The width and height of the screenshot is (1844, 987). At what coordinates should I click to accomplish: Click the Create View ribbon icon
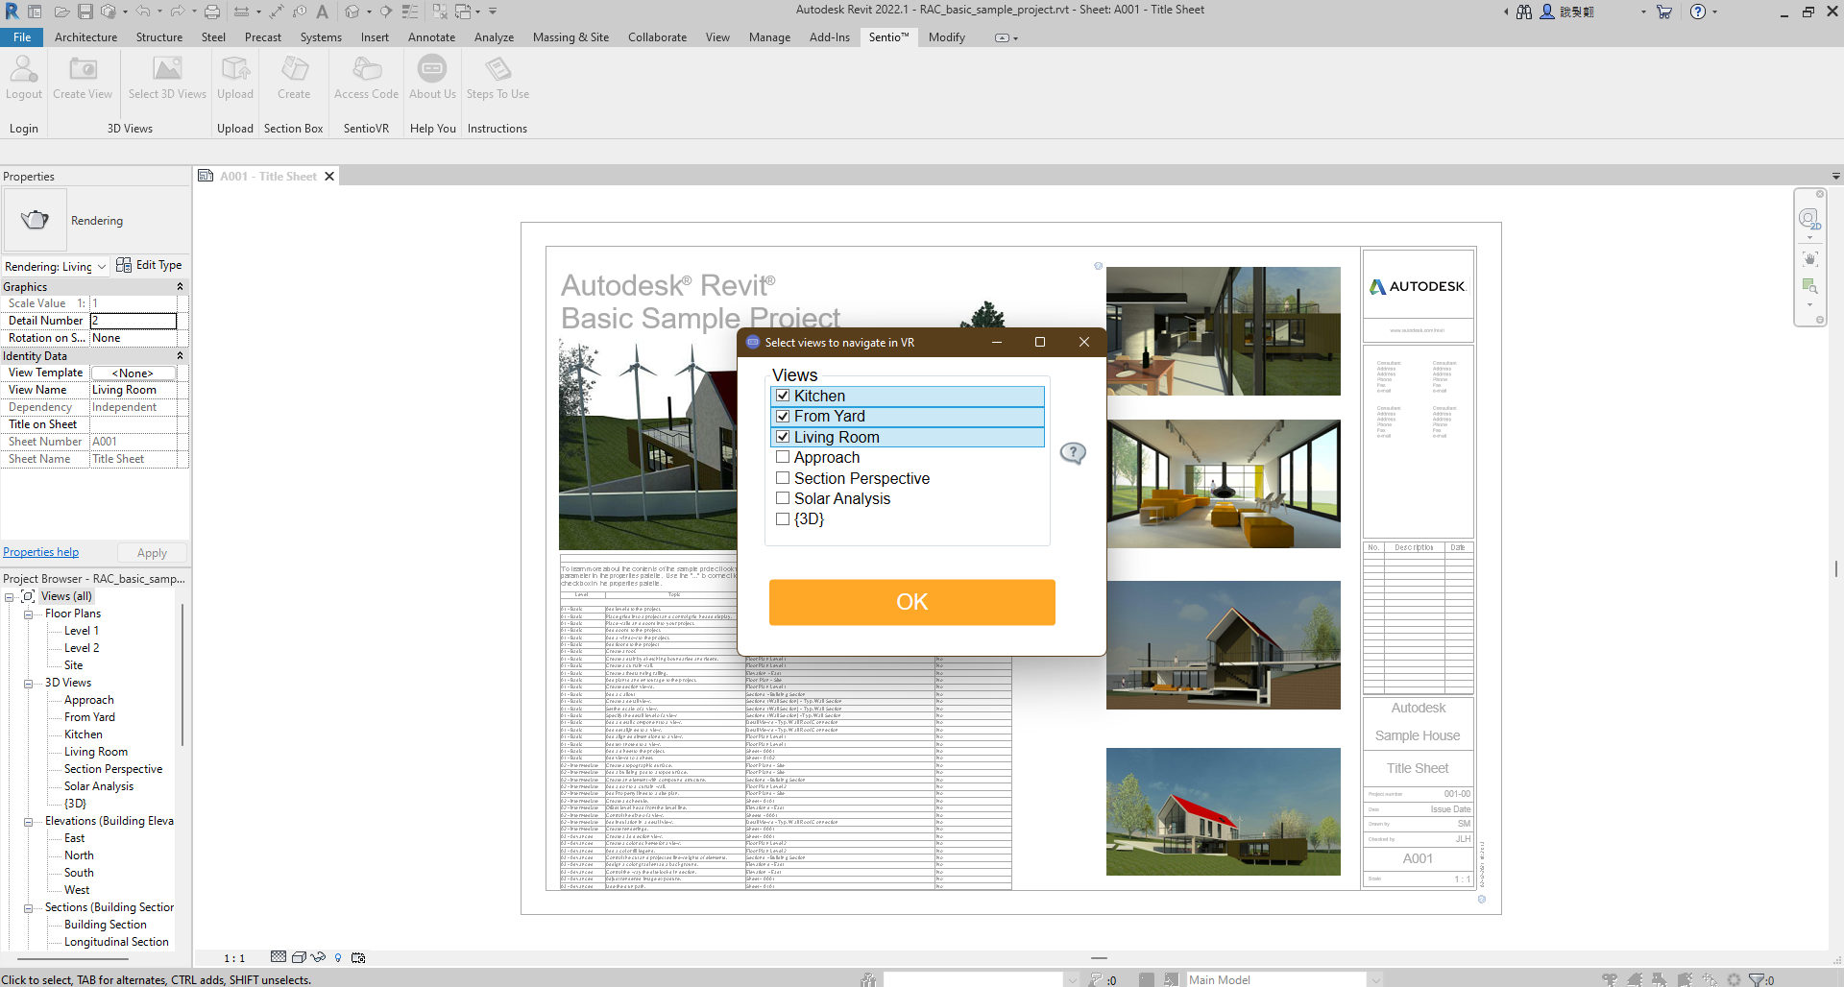pos(83,70)
